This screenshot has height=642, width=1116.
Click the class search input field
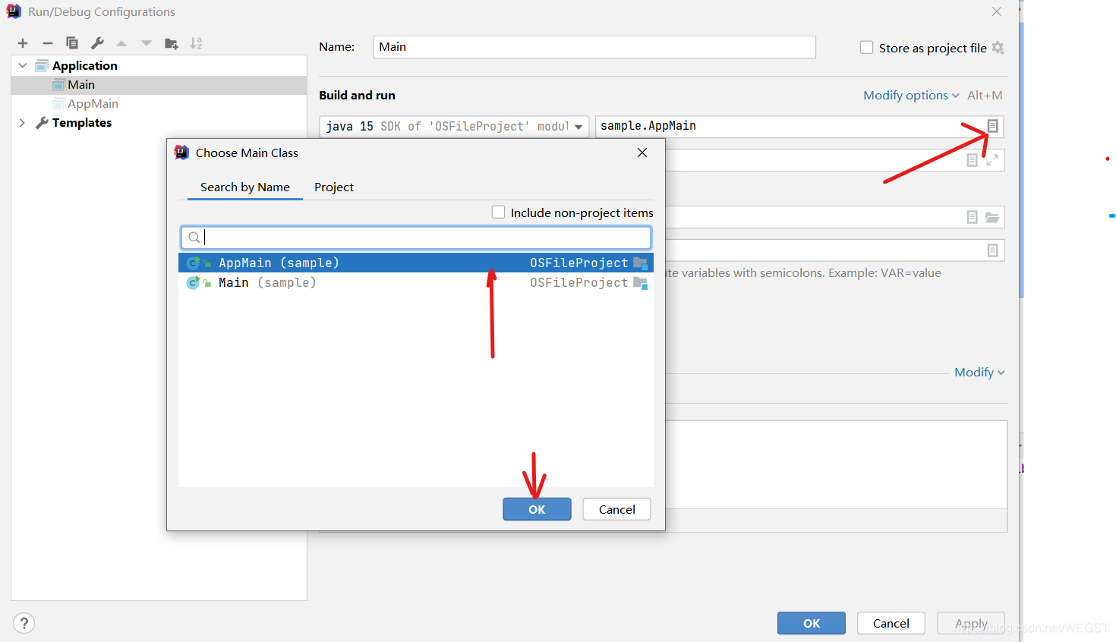tap(416, 237)
